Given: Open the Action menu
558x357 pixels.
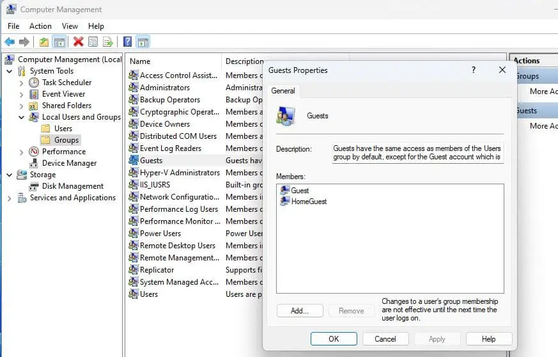Looking at the screenshot, I should (x=40, y=26).
